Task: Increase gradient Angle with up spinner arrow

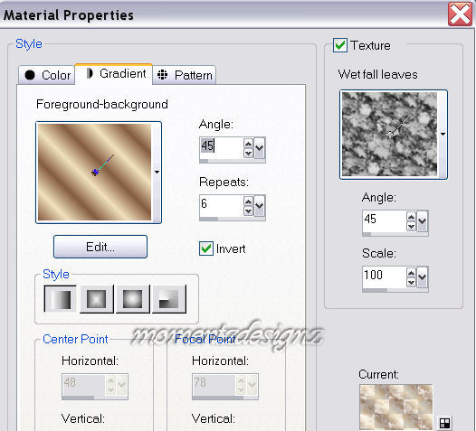Action: [x=248, y=144]
